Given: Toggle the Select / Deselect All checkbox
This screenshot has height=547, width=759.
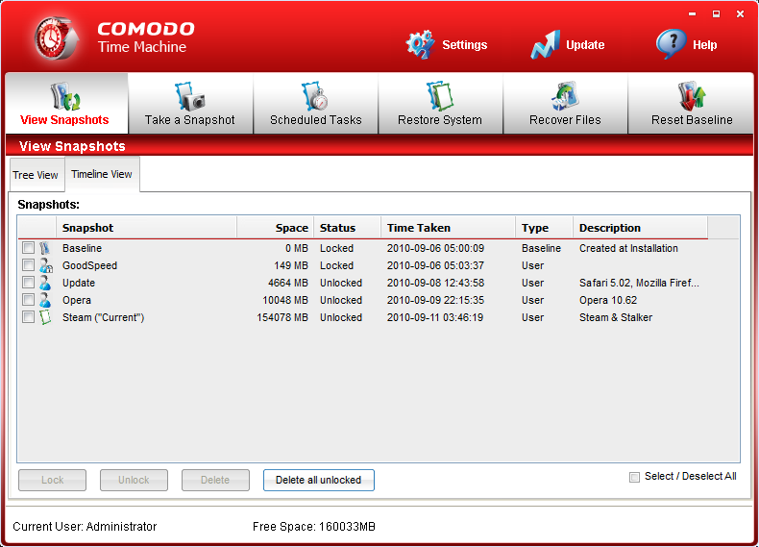Looking at the screenshot, I should coord(634,477).
